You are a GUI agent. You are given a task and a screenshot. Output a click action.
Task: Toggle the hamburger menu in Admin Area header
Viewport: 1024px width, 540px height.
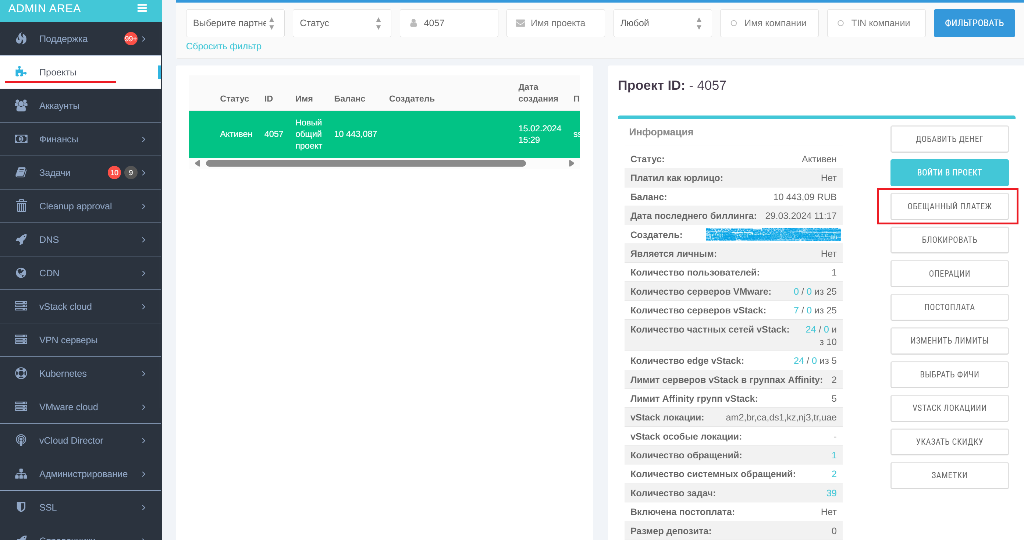coord(142,8)
